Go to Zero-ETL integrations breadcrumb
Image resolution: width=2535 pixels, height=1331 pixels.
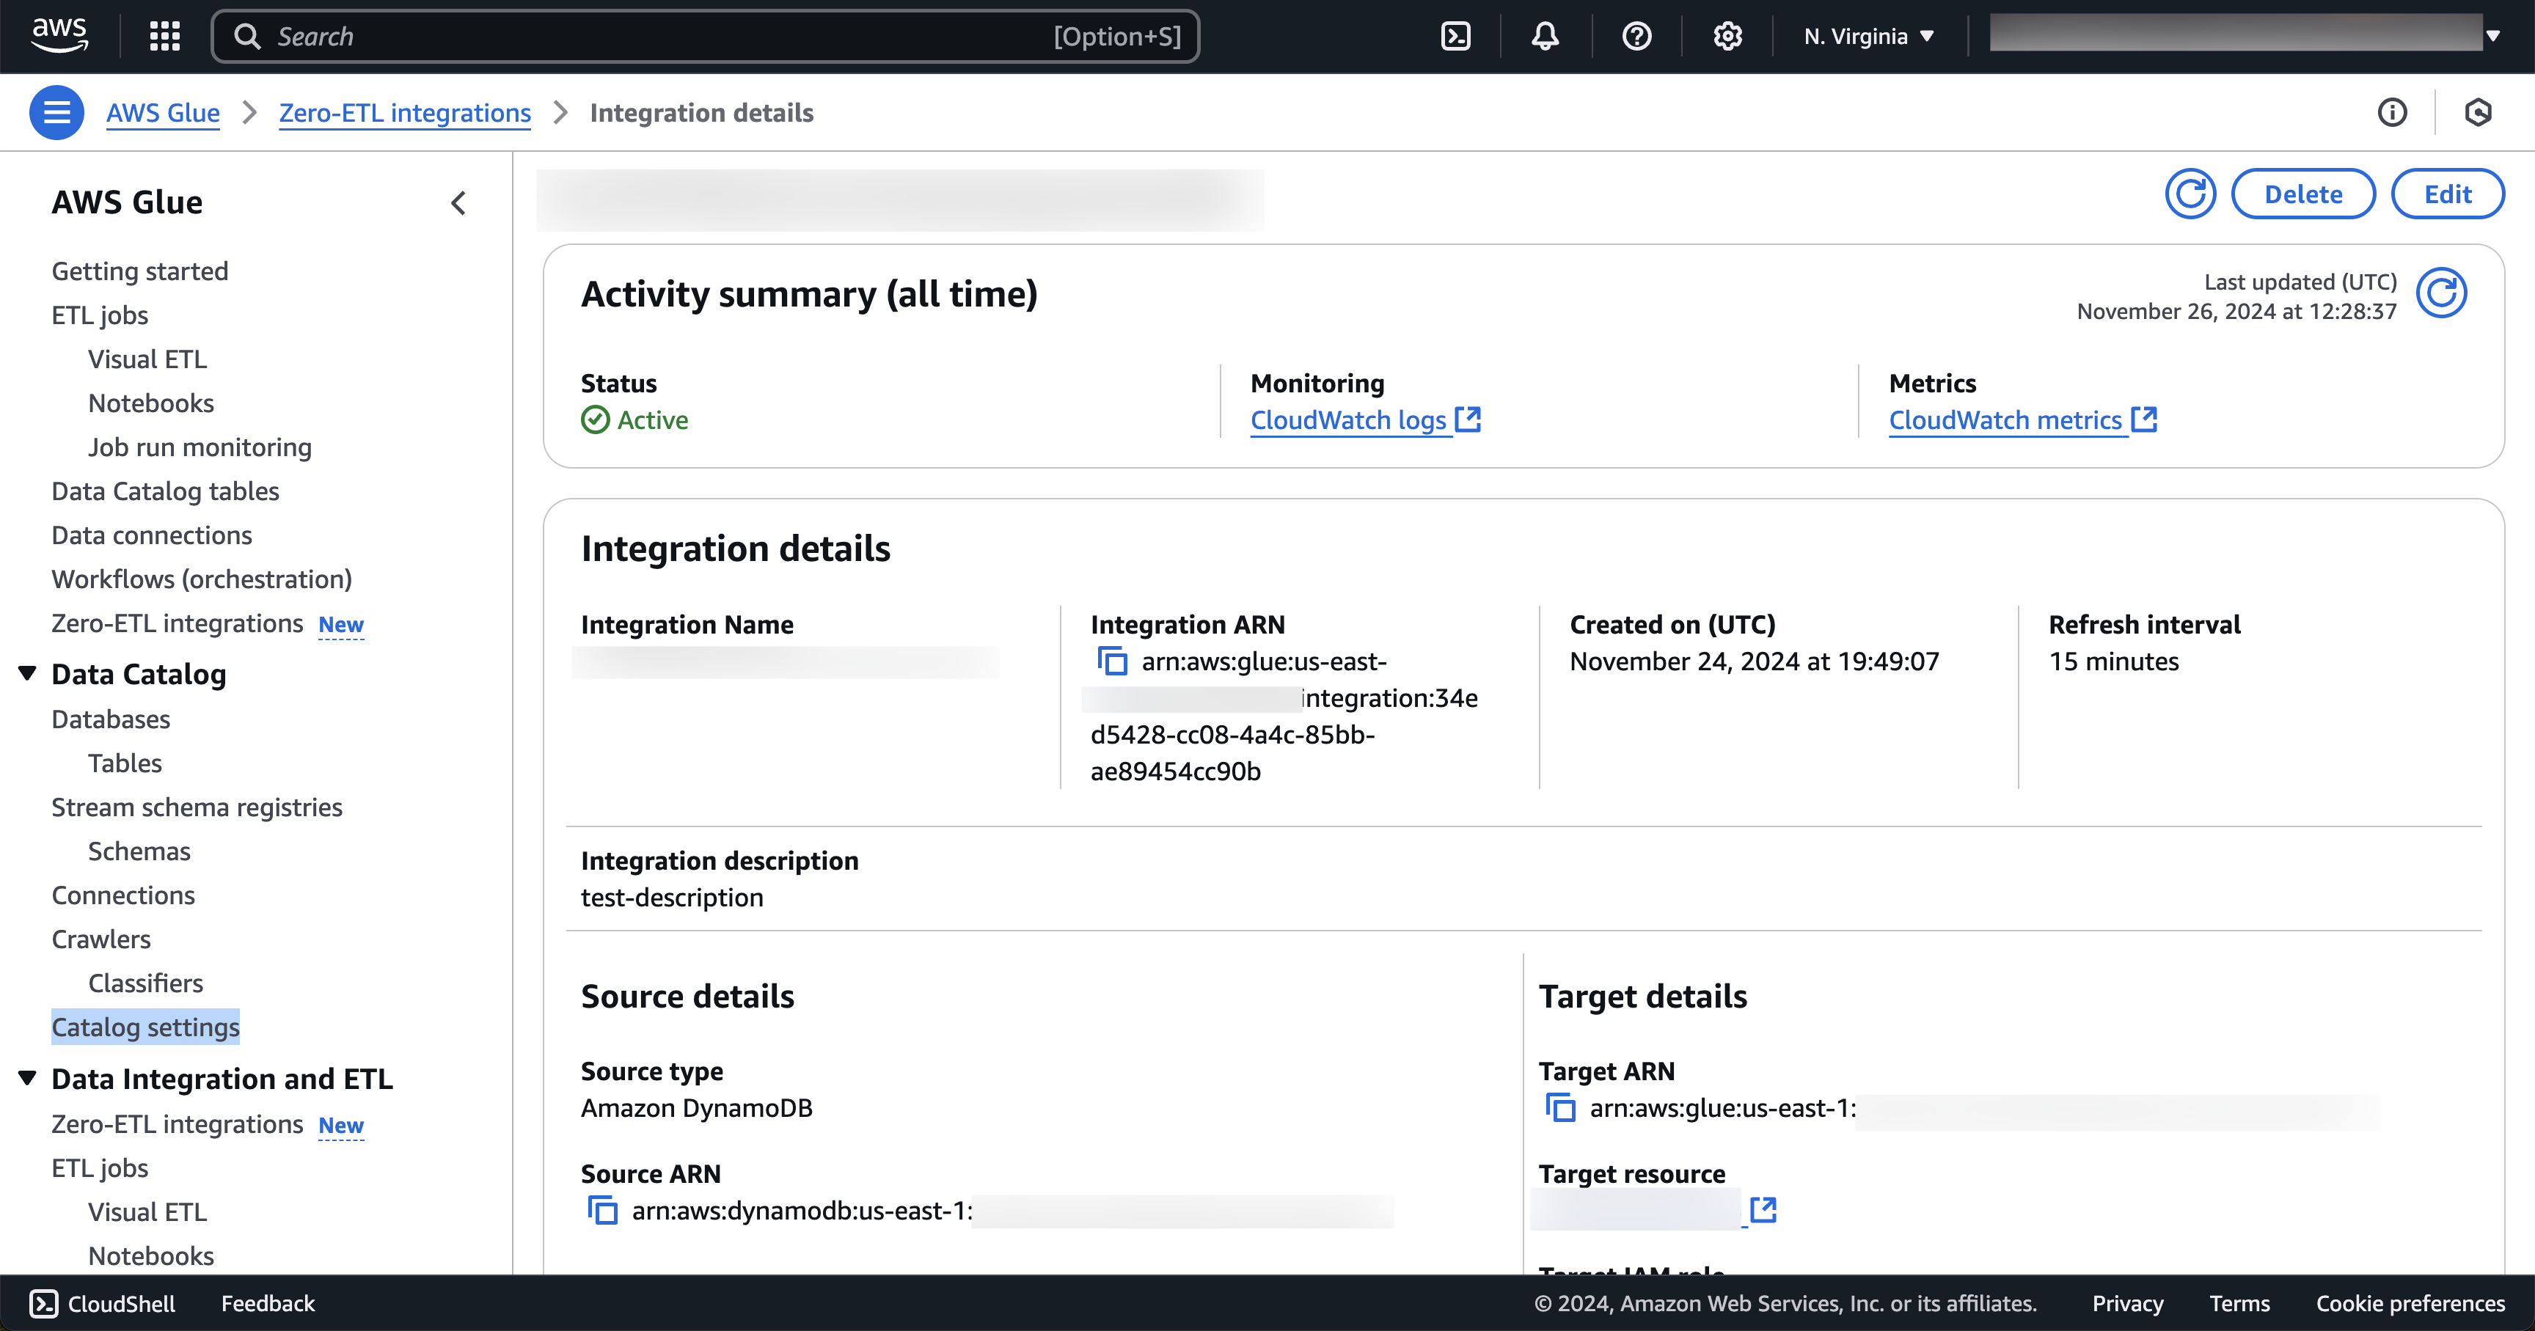pos(404,113)
